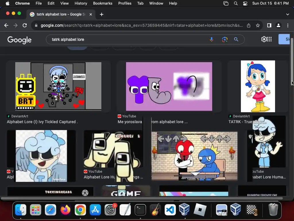294x221 pixels.
Task: View site info via lock icon
Action: (36, 25)
